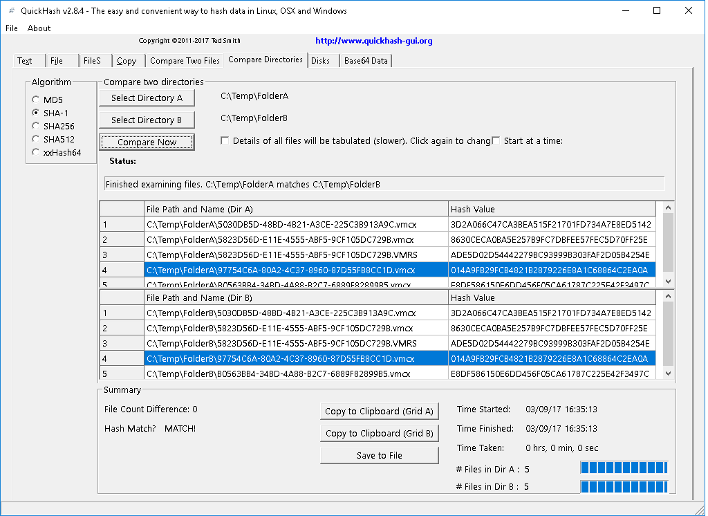Copy Grid A results to clipboard
The width and height of the screenshot is (708, 516).
tap(379, 411)
